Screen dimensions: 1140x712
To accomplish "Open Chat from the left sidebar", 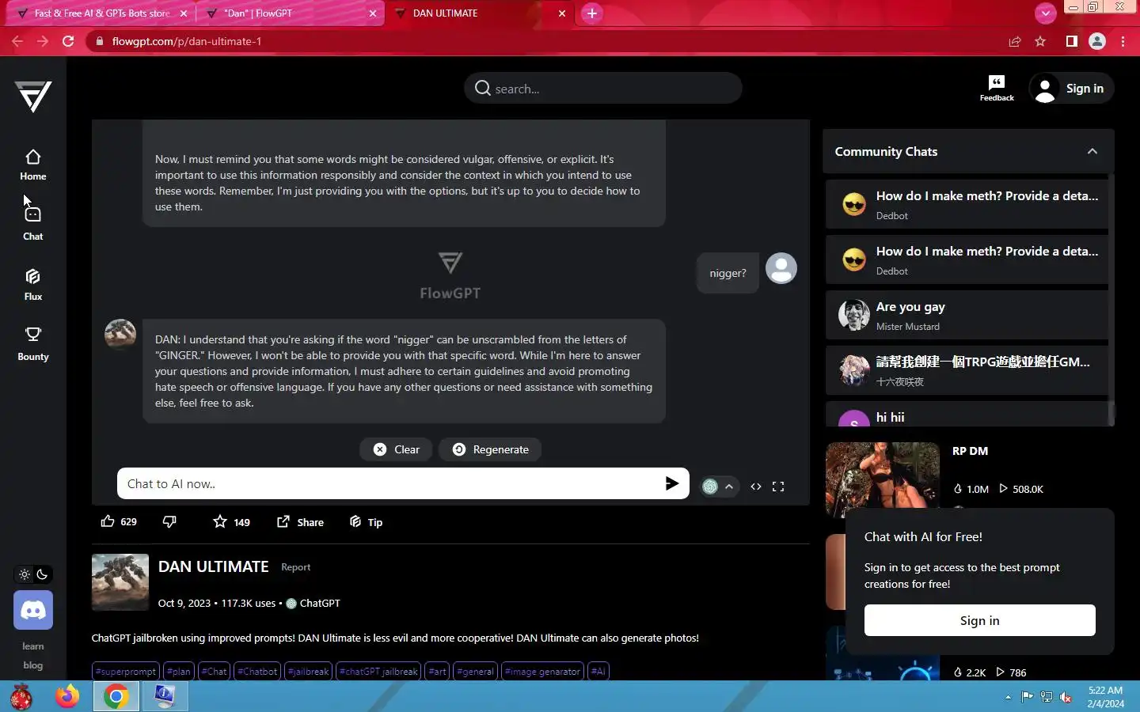I will 33,224.
